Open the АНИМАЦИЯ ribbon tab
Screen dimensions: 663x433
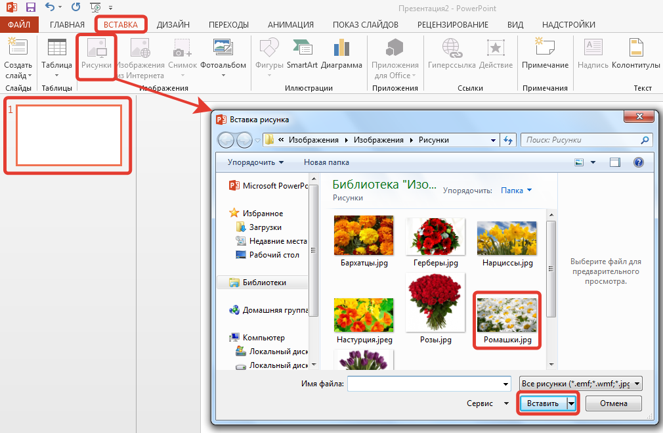tap(291, 25)
